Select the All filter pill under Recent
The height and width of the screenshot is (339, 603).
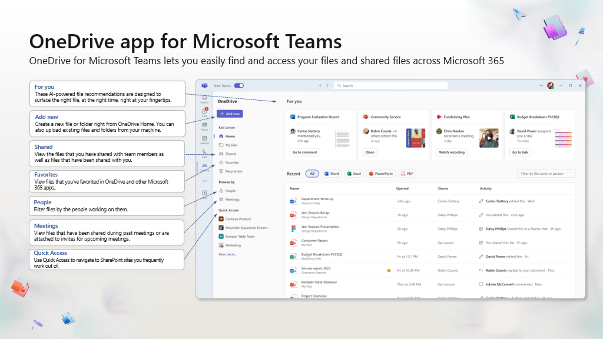point(312,173)
